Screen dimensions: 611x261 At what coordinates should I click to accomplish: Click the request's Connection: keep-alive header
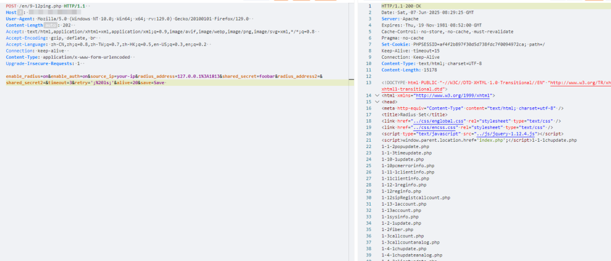[x=35, y=51]
